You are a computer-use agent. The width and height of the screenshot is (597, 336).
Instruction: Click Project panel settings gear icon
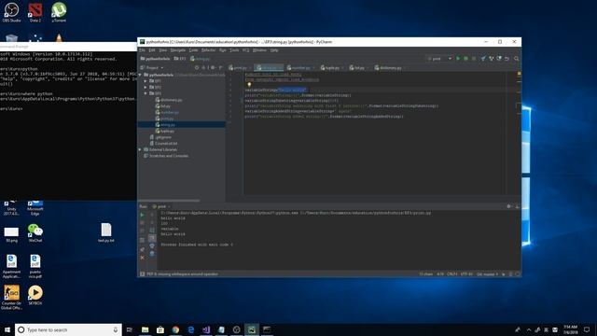tap(213, 68)
